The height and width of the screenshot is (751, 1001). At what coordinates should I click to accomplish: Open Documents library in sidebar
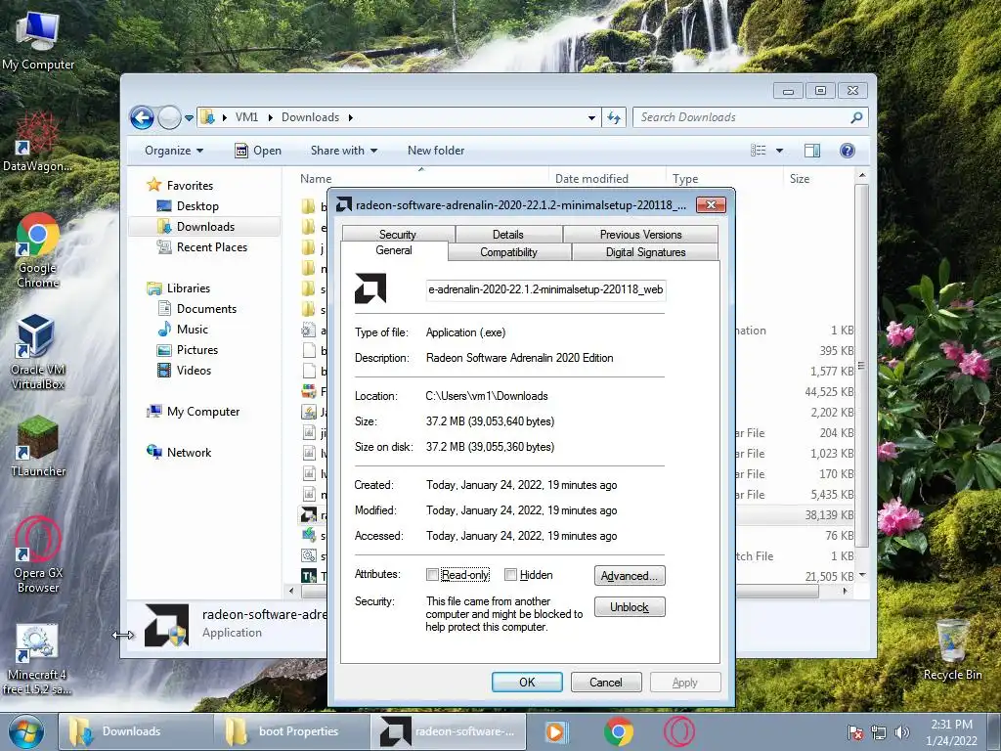coord(206,309)
